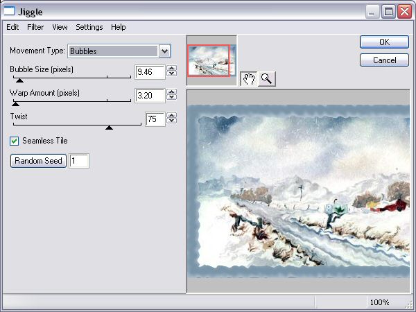This screenshot has height=312, width=416.
Task: Close the Jiggle window
Action: click(x=404, y=12)
